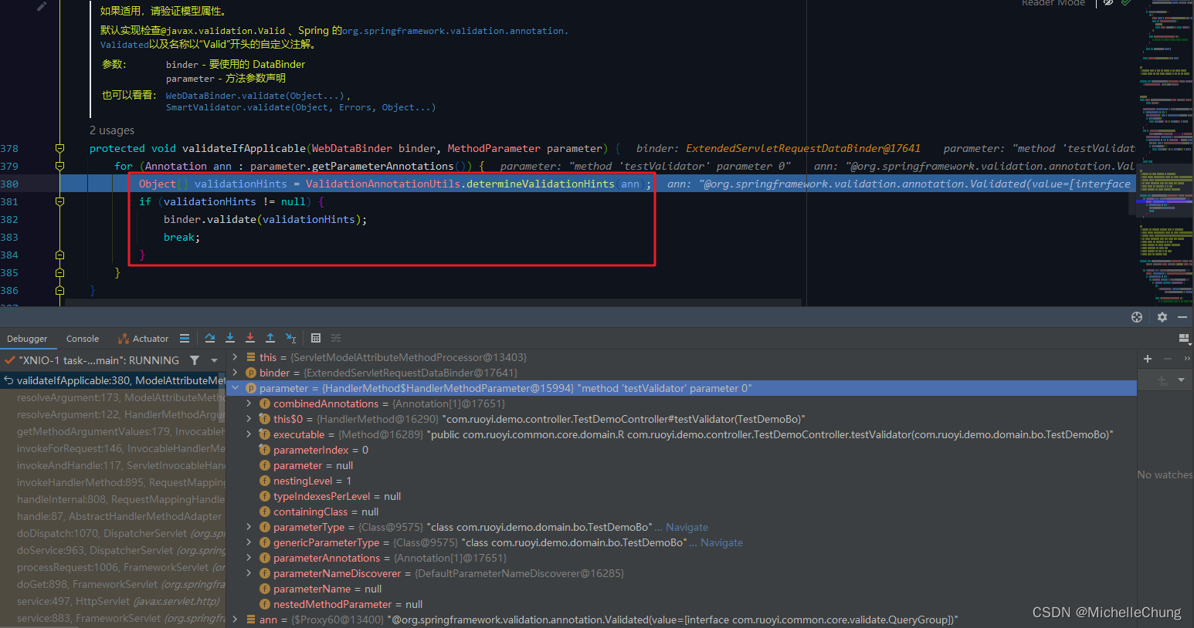
Task: Click the add inline watch icon
Action: coord(1162,380)
